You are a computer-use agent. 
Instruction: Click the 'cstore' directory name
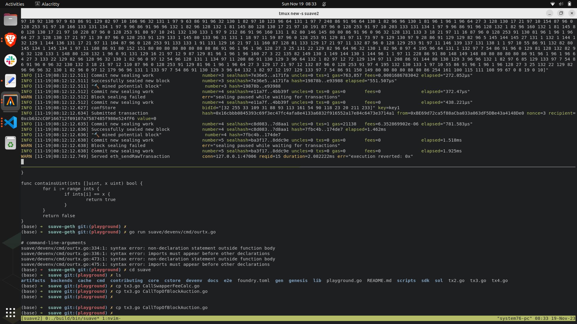tap(172, 280)
